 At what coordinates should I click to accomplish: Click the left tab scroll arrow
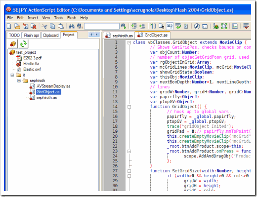click(x=91, y=35)
